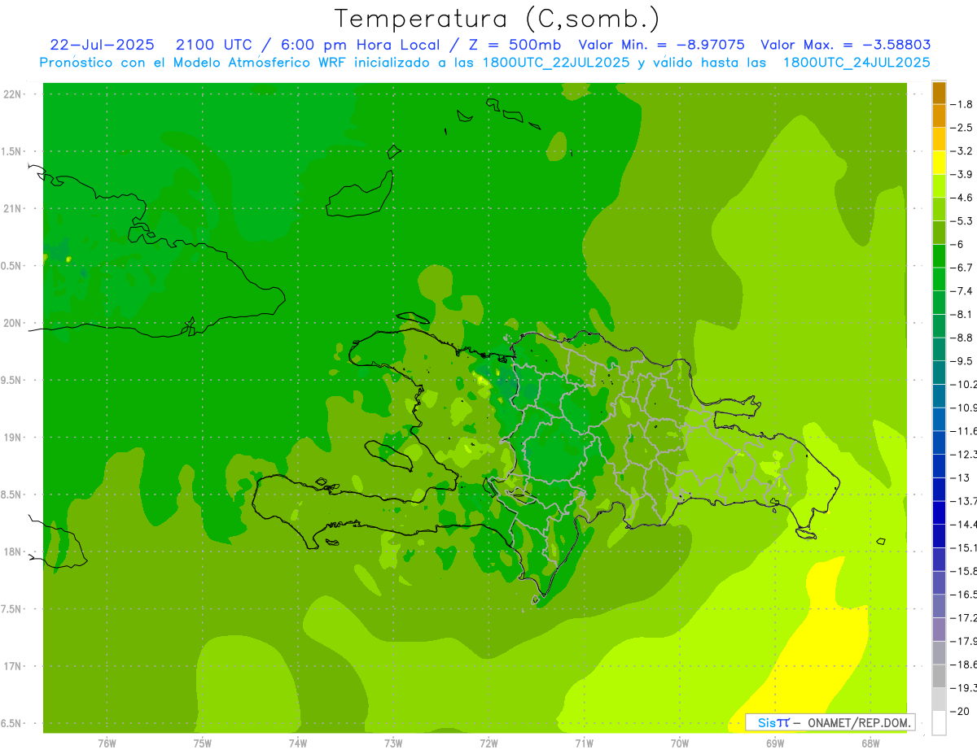Click the '2100 UTC' time label
Viewport: 977px width, 754px height.
click(x=215, y=45)
